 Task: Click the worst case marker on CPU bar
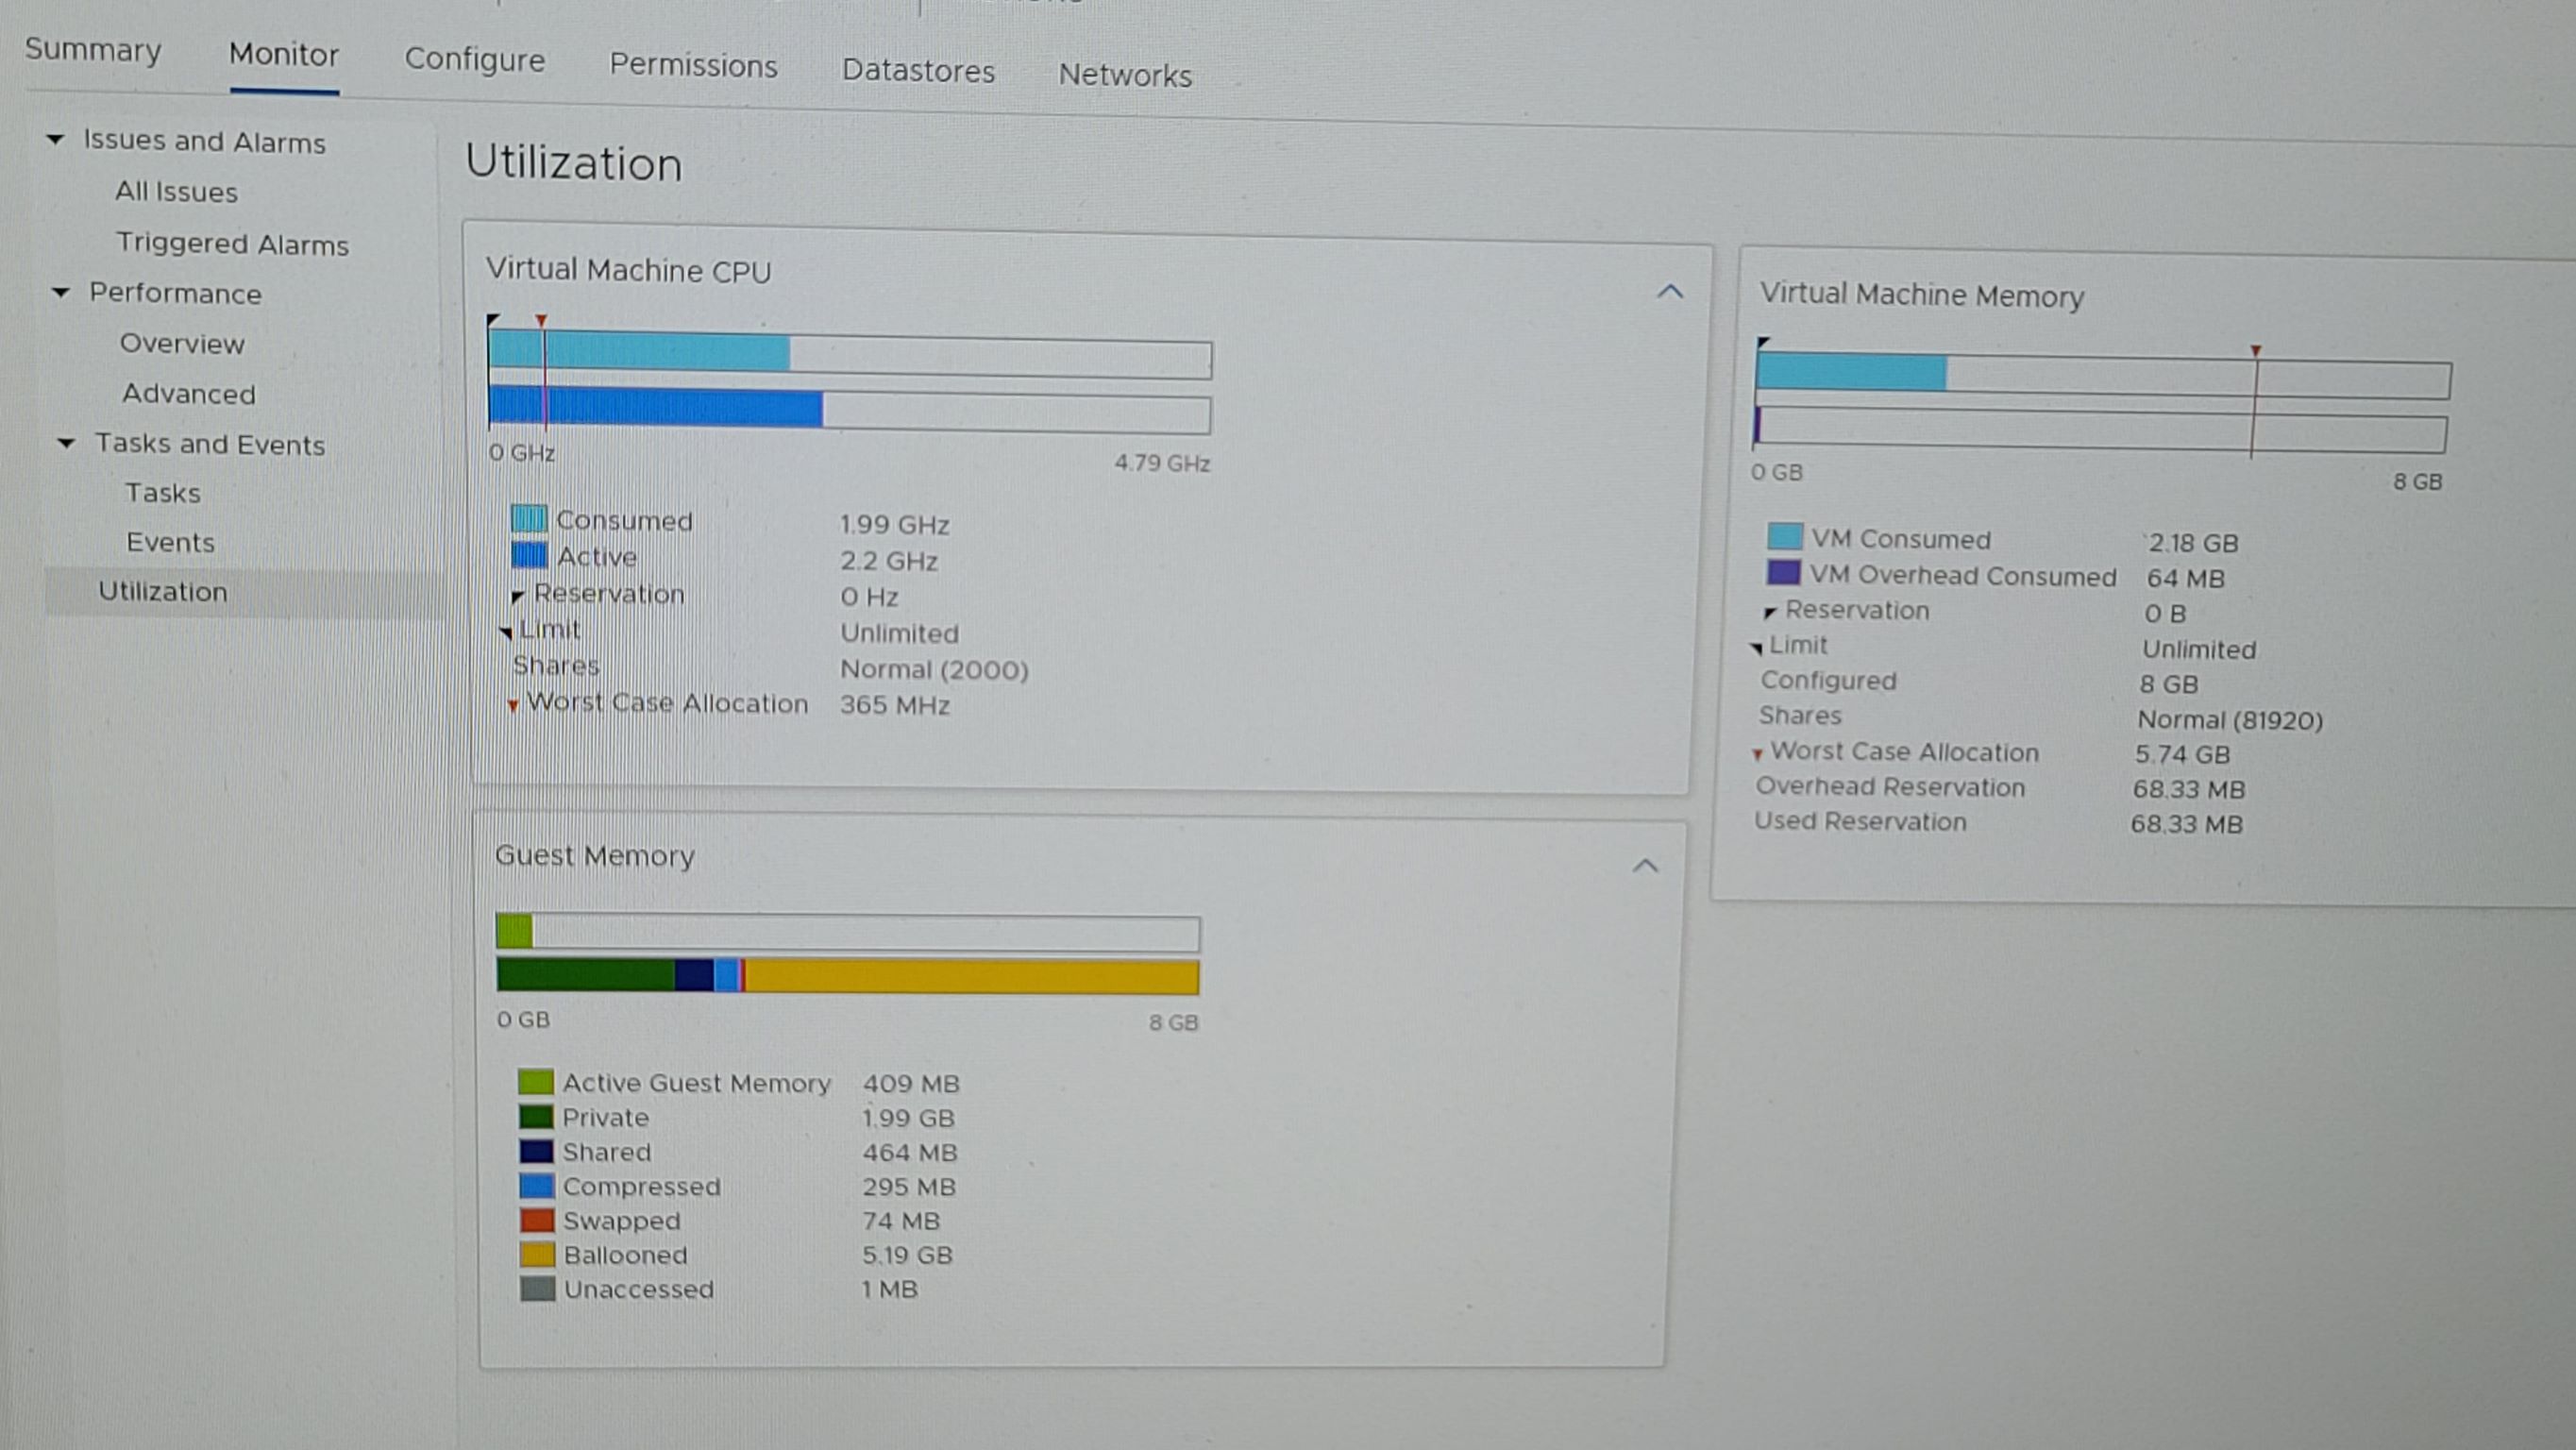pos(541,320)
